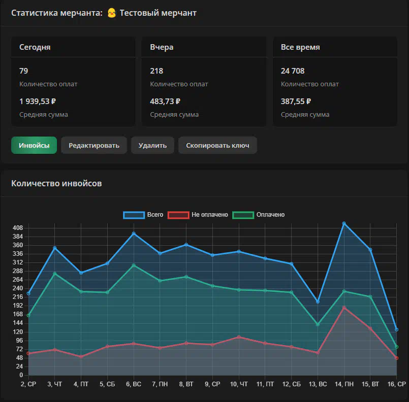Click the blue data point at 13, ВС
Screen dimensions: 409x402
pyautogui.click(x=318, y=301)
